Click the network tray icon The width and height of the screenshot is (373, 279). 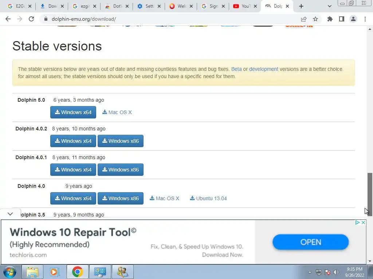318,272
